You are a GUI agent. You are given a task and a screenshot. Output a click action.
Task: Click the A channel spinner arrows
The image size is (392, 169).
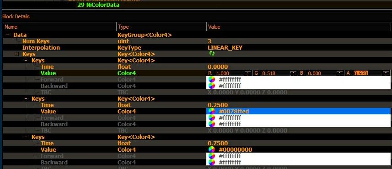[386, 73]
